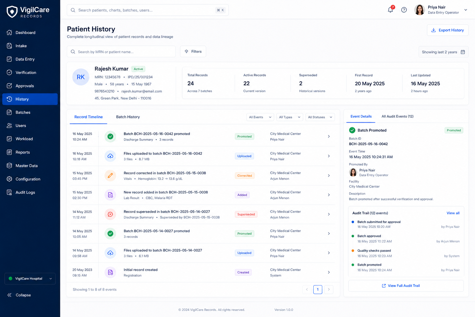Open the notifications bell
Screen dimensions: 475x317
click(390, 10)
